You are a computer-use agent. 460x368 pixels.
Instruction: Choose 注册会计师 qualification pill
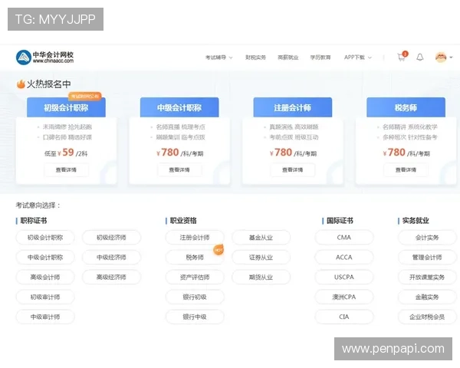195,238
